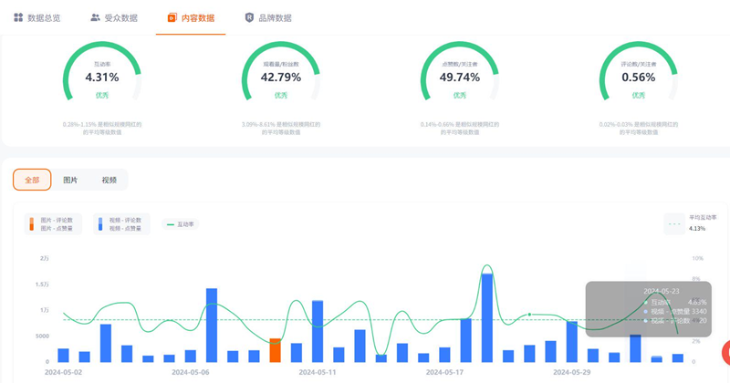Switch to the 视频 filter tab
The width and height of the screenshot is (730, 383).
pos(109,181)
